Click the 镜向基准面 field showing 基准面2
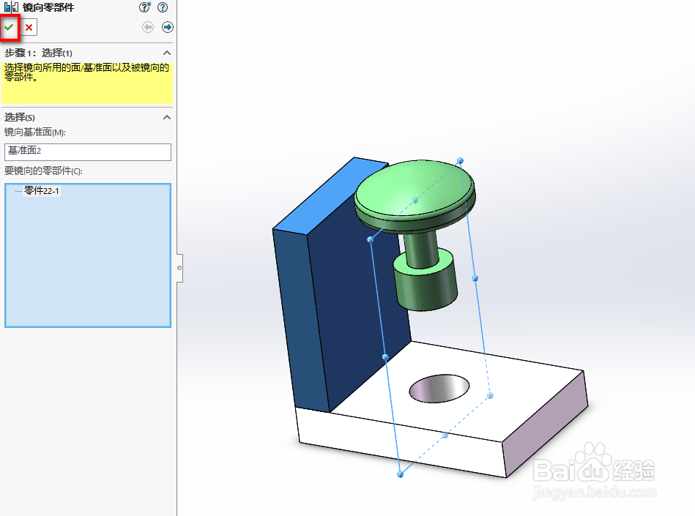 pos(88,152)
